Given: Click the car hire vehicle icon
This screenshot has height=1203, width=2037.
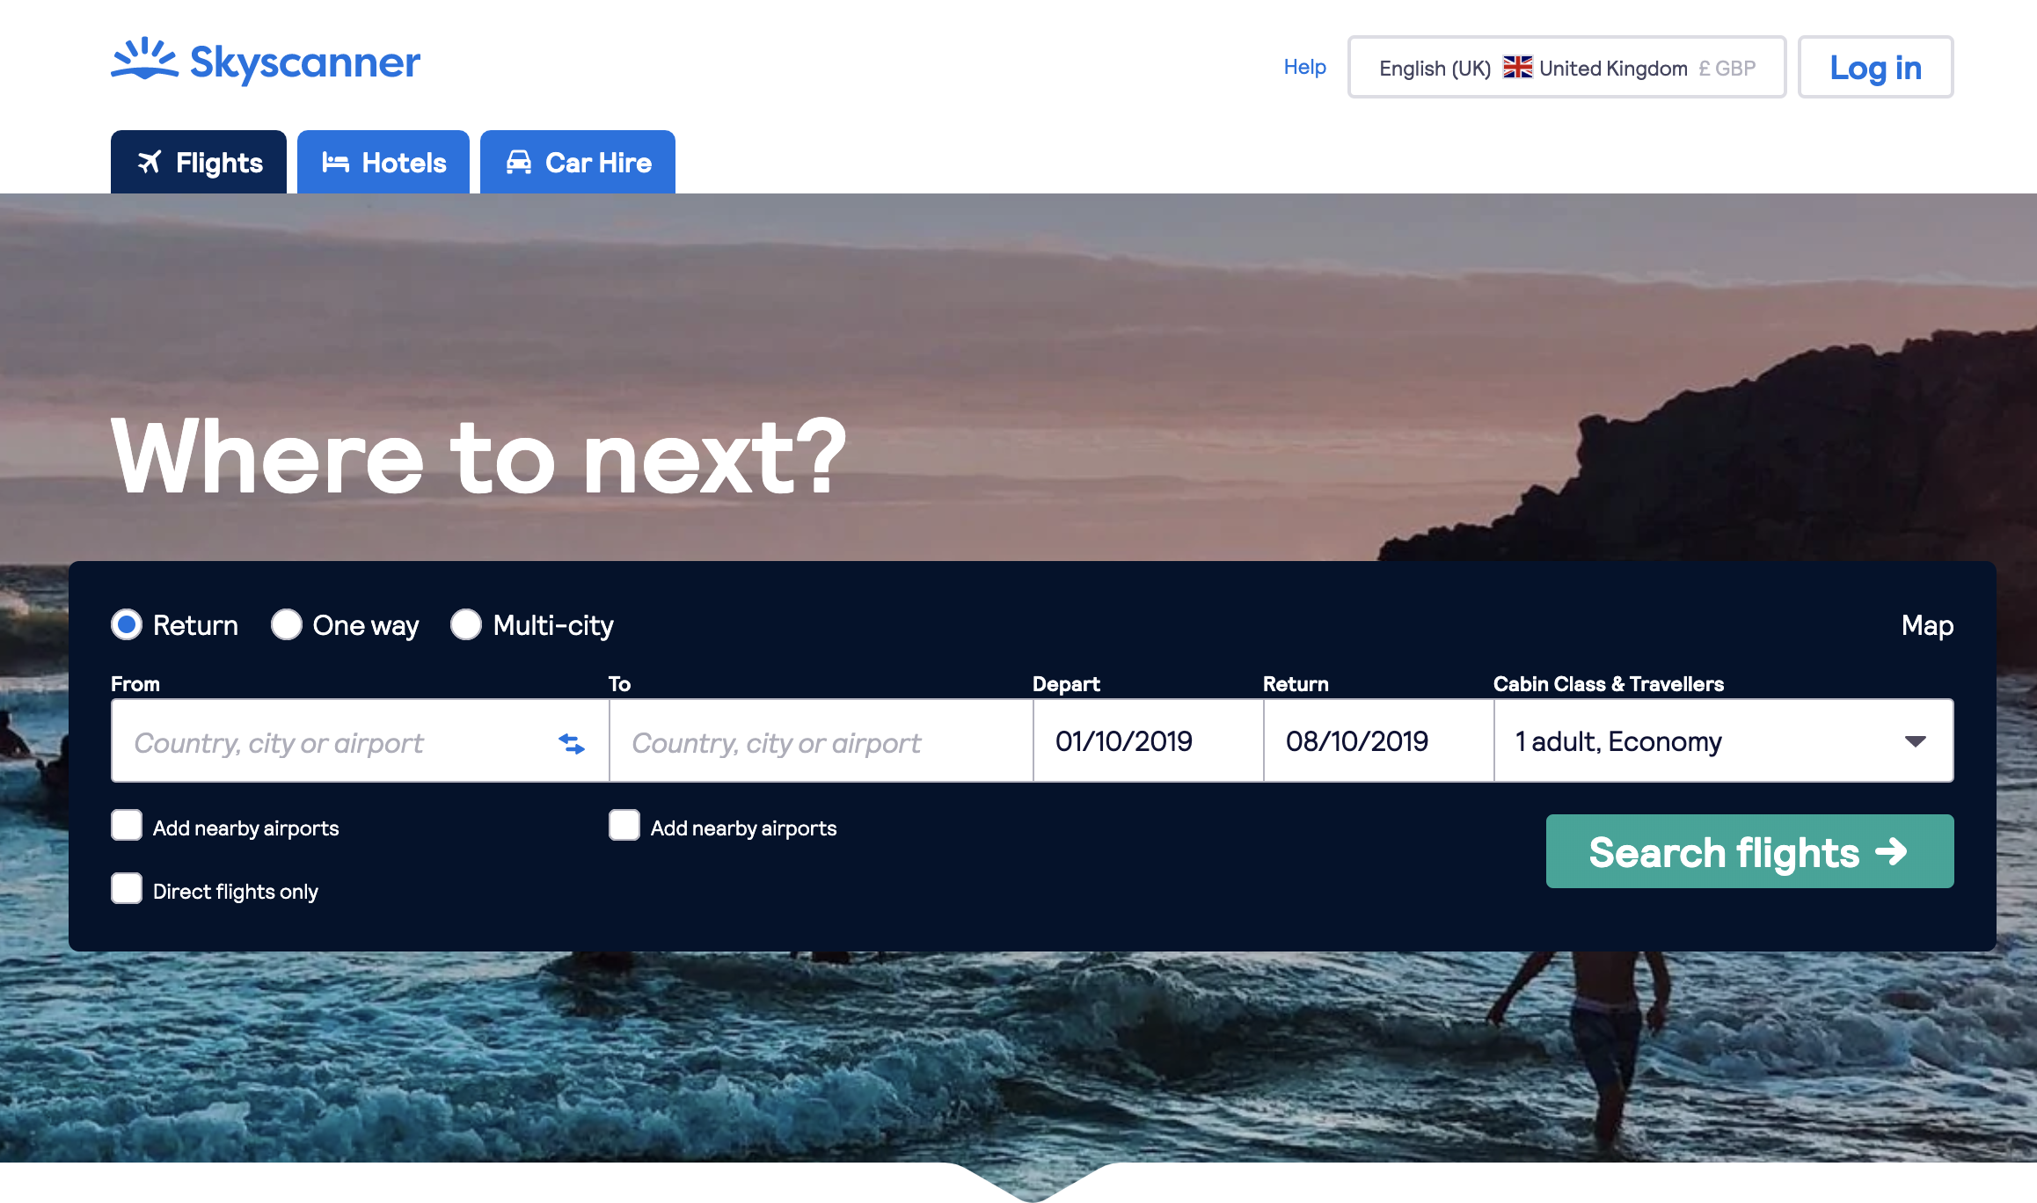Looking at the screenshot, I should click(517, 162).
